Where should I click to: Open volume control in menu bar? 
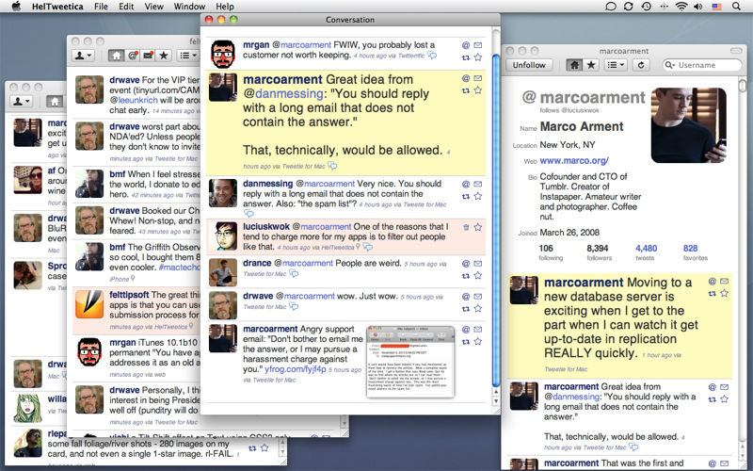pos(697,7)
